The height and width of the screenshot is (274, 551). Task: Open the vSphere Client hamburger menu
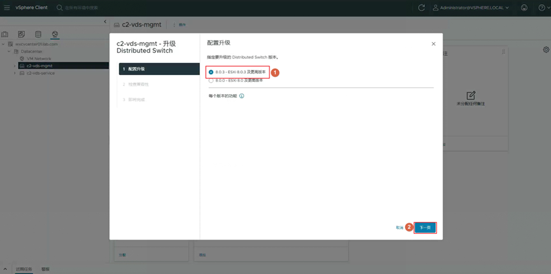[x=7, y=8]
